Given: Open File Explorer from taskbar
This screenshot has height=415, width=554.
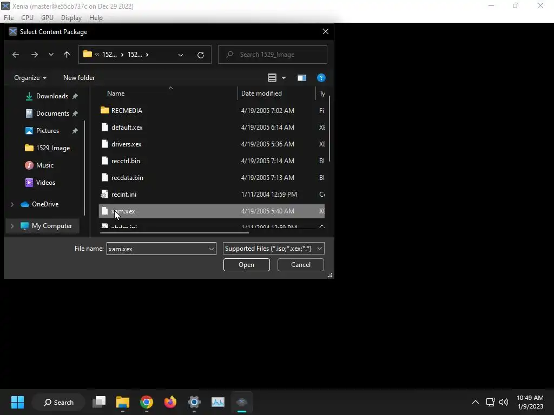Looking at the screenshot, I should [x=123, y=402].
